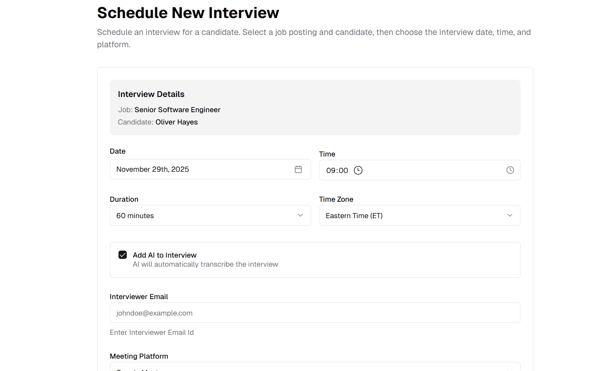
Task: Click the job title Senior Software Engineer
Action: coord(177,110)
